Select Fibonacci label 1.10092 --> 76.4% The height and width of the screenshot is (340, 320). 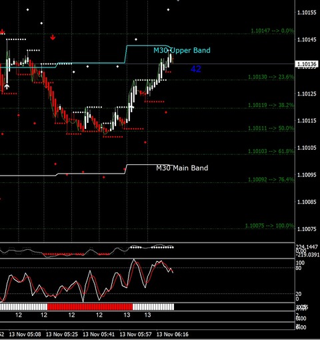coord(271,180)
